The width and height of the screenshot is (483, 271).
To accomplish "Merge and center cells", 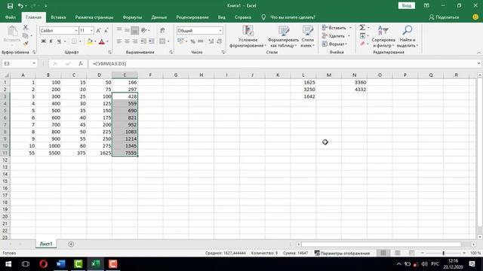I will (162, 41).
